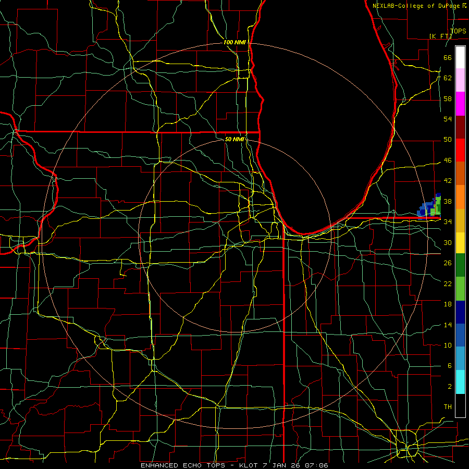Click the '[K FT]' units label
This screenshot has width=469, height=469.
440,36
